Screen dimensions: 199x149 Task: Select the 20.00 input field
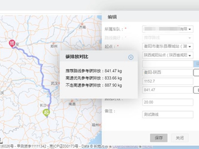(x=168, y=102)
